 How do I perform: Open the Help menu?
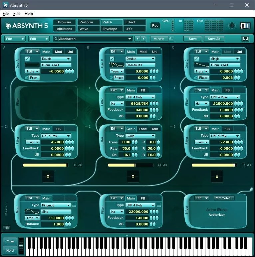(x=29, y=14)
